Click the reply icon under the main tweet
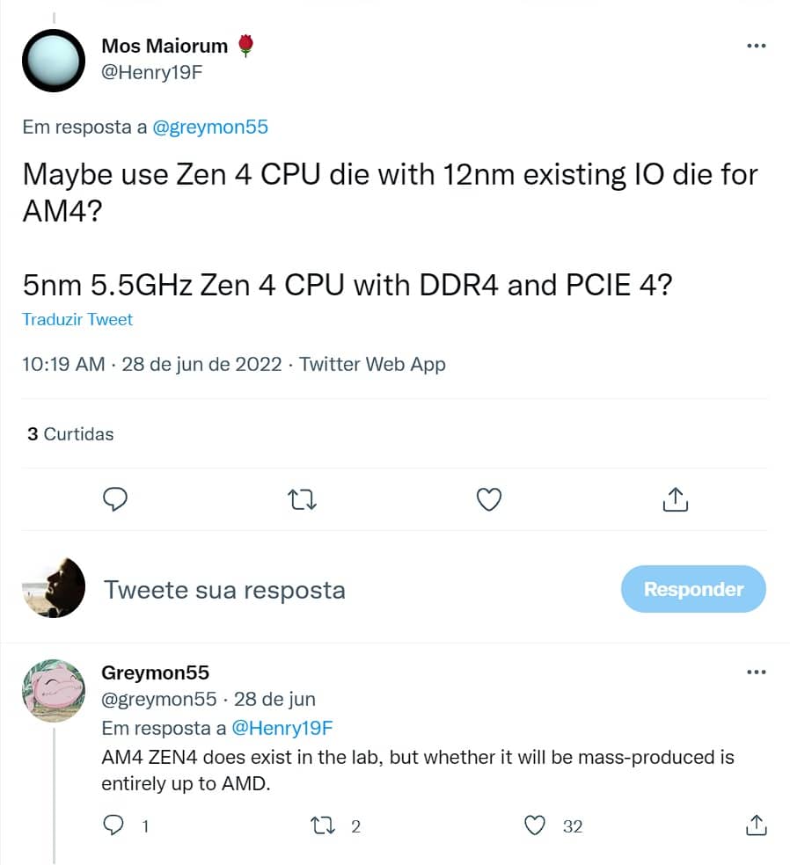 click(x=115, y=499)
